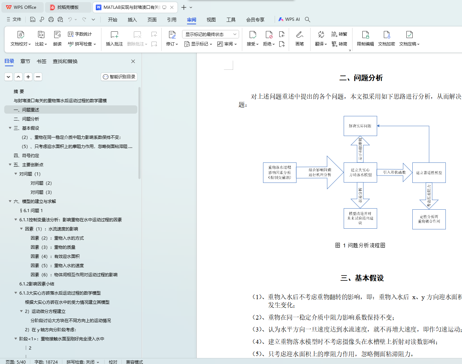Open print preview from quick access bar
This screenshot has height=364, width=462.
(60, 19)
